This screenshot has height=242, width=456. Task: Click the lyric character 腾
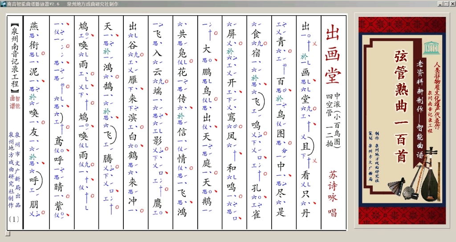(x=108, y=159)
